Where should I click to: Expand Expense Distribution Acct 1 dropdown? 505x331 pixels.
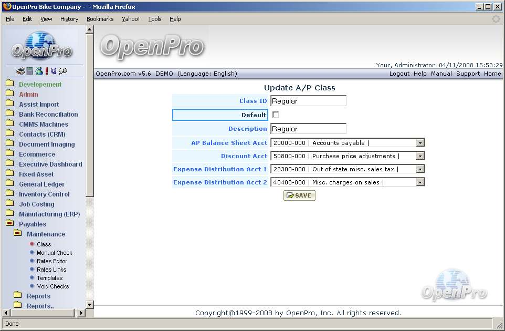(420, 169)
